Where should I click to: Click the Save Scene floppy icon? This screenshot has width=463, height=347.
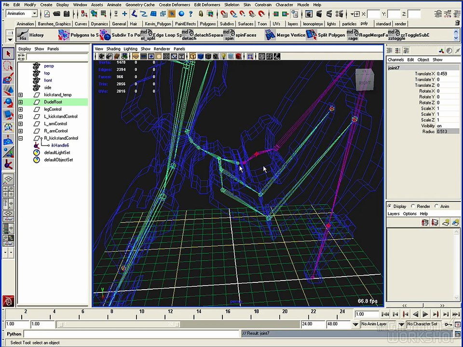tap(67, 13)
